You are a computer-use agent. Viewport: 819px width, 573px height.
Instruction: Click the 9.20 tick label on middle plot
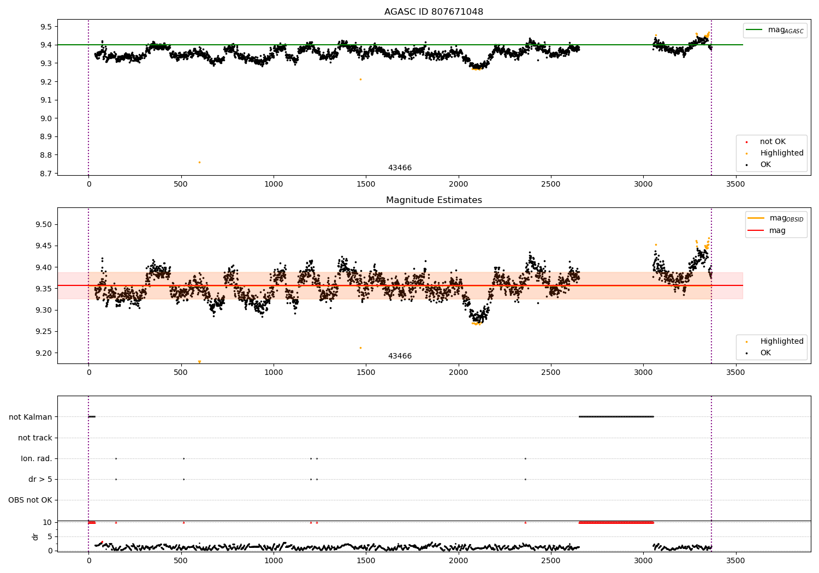[44, 353]
